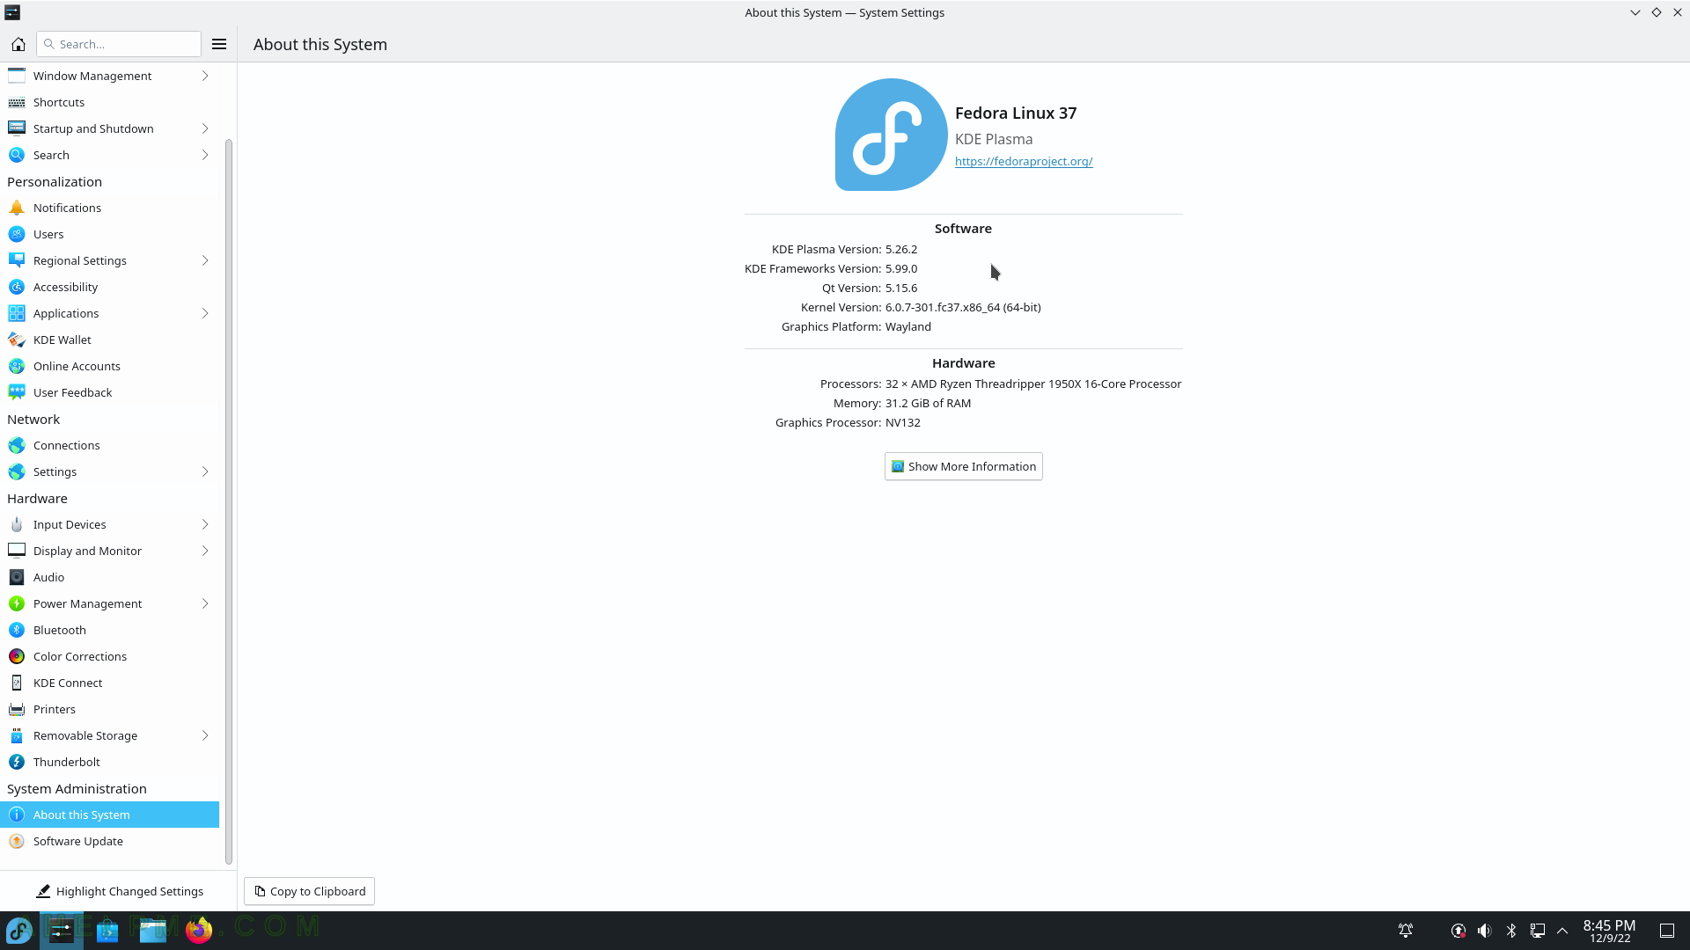The width and height of the screenshot is (1690, 950).
Task: Expand the Window Management chevron
Action: pos(205,76)
